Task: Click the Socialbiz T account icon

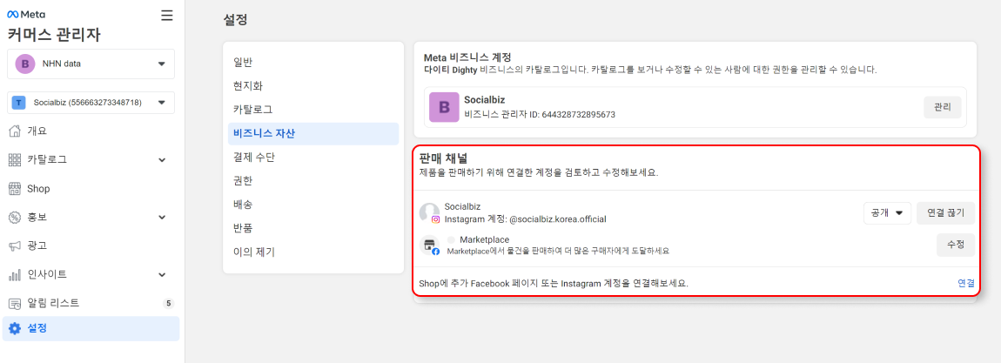Action: point(19,103)
